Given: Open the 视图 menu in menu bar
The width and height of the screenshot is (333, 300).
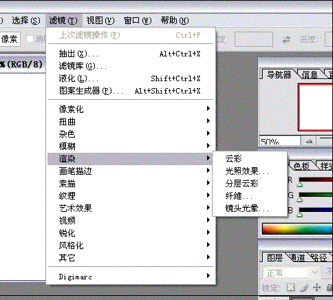Looking at the screenshot, I should pos(100,21).
